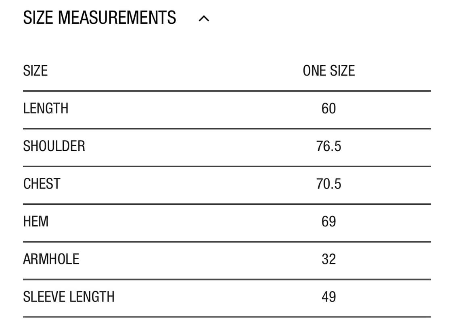
Task: Click the chest value 70.5
Action: click(328, 184)
